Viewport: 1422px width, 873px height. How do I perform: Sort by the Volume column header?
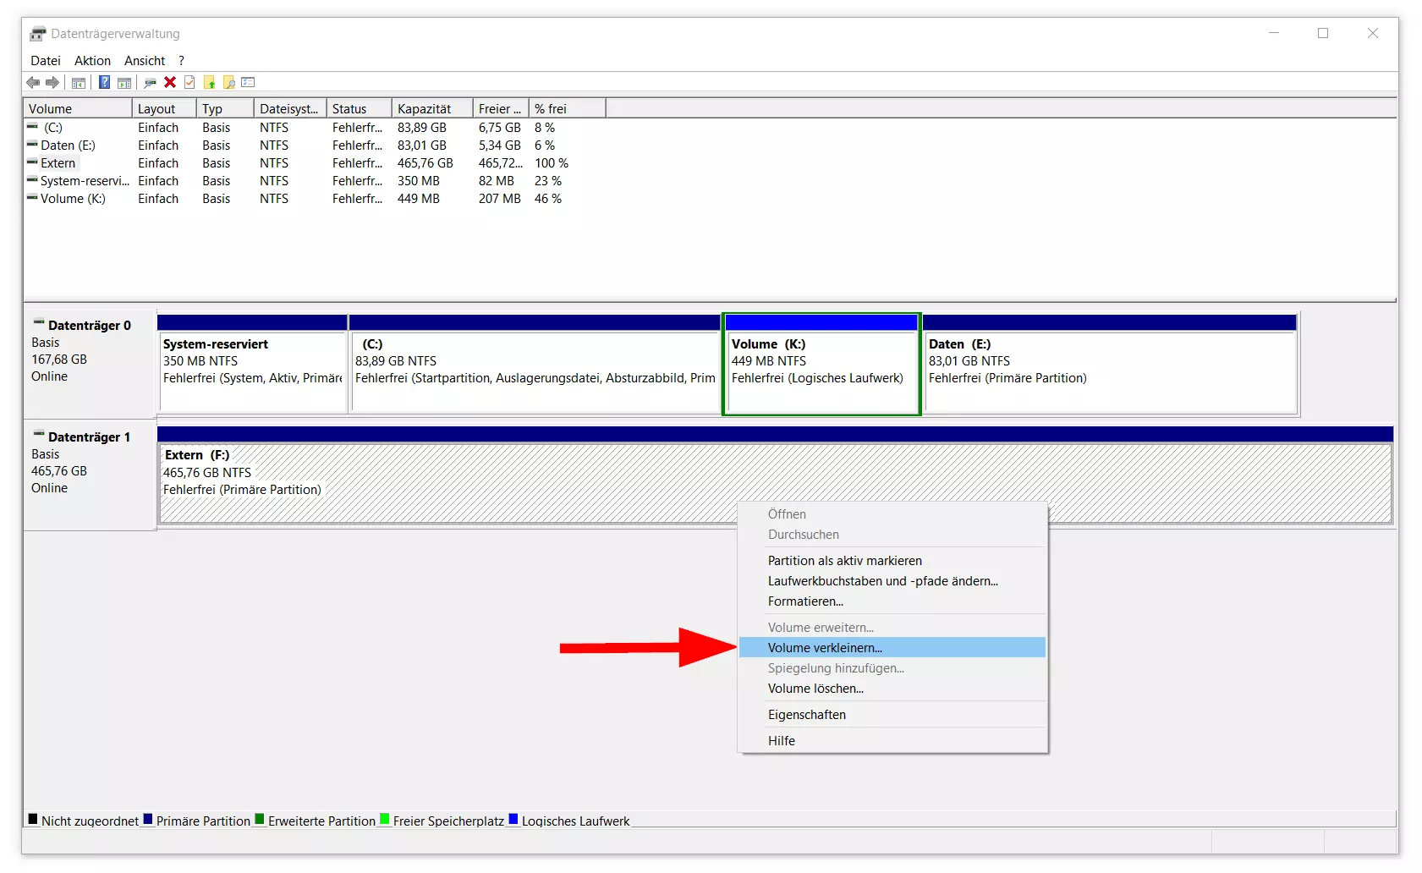(x=78, y=108)
